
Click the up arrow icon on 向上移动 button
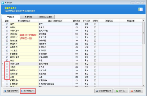pos(5,91)
